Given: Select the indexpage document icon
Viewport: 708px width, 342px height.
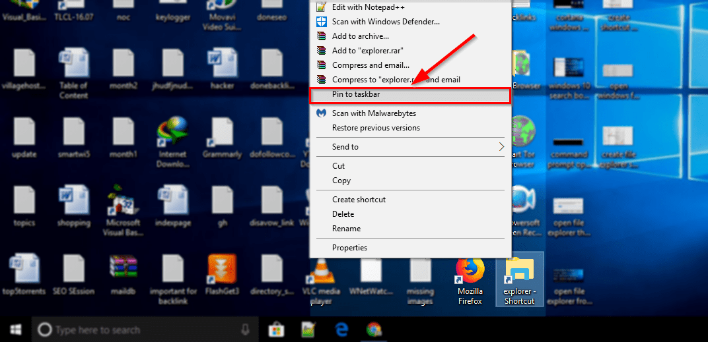Looking at the screenshot, I should [x=172, y=206].
